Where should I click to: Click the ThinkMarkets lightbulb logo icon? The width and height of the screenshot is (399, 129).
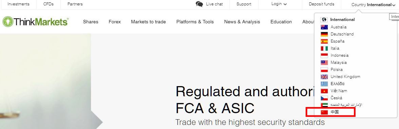click(x=8, y=22)
